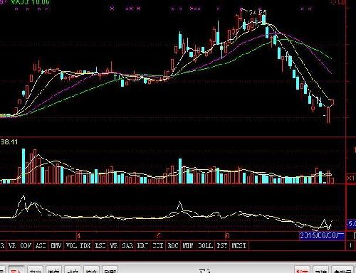356x273 pixels.
Task: Switch to the WR indicator tab
Action: pyautogui.click(x=114, y=245)
